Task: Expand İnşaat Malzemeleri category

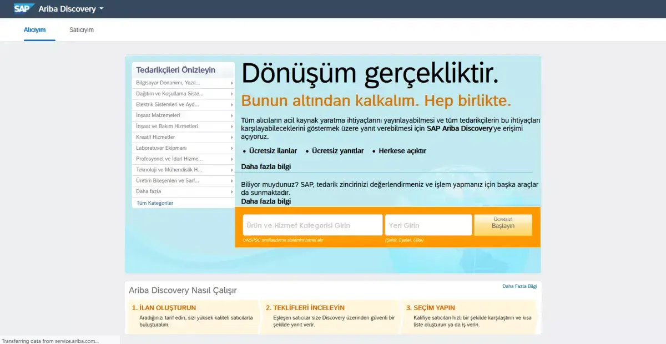Action: click(184, 115)
